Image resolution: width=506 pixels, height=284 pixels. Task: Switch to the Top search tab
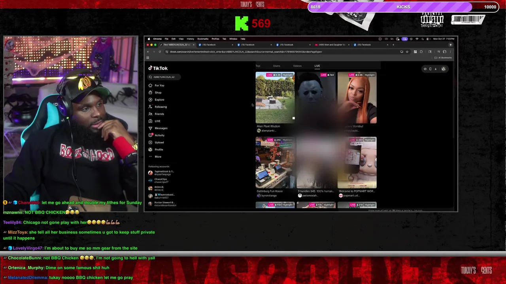click(258, 66)
